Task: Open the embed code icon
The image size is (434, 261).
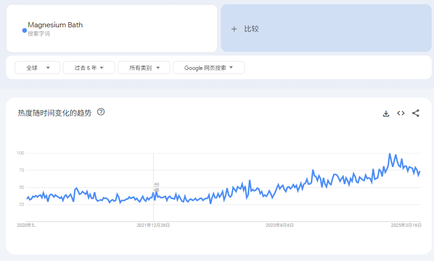Action: 401,113
